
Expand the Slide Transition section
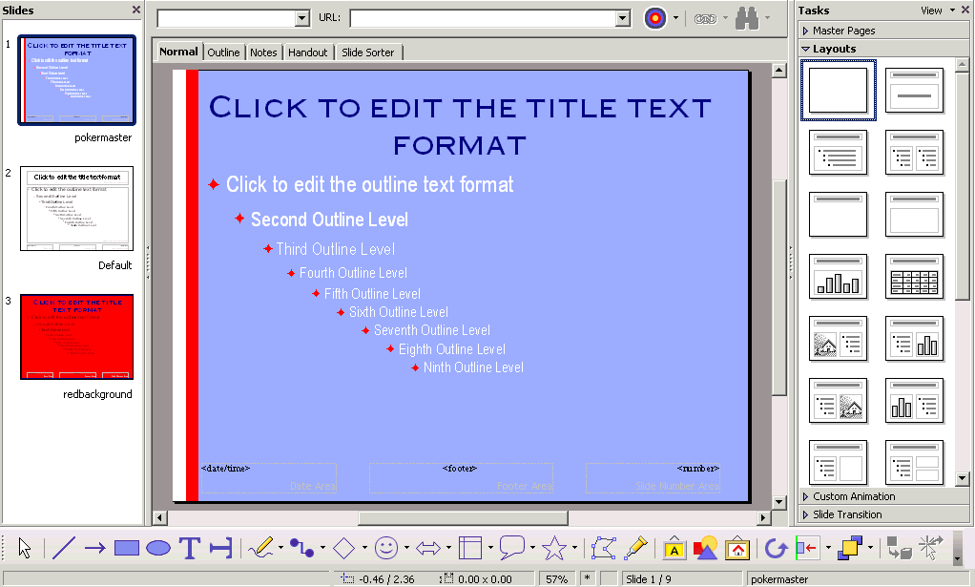point(883,514)
